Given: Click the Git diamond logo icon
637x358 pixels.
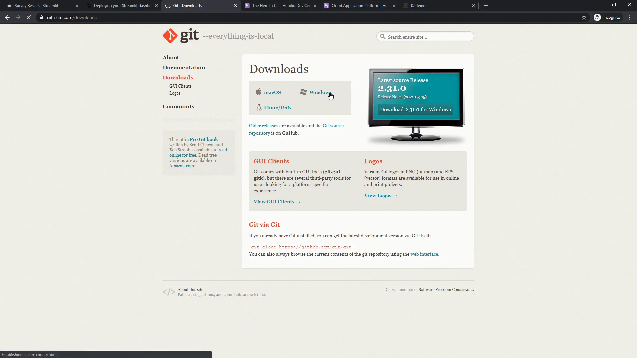Looking at the screenshot, I should coord(170,36).
